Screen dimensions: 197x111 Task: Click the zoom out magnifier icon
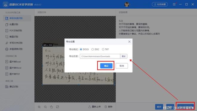[45, 107]
